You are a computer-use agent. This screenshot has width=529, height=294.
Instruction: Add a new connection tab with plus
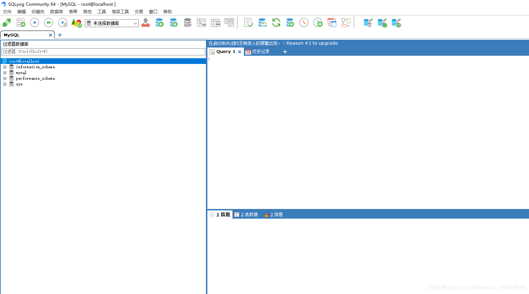(60, 35)
